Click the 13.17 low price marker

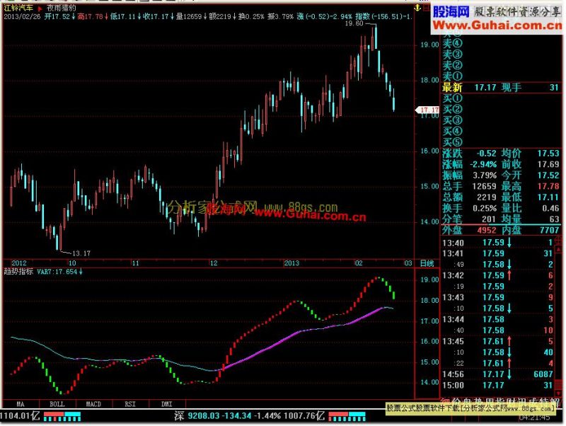tap(81, 253)
